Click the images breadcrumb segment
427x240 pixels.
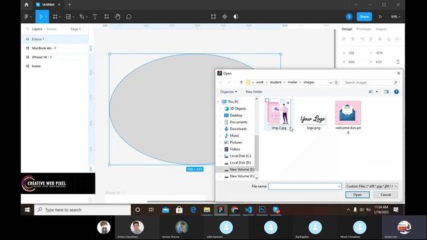[x=309, y=82]
